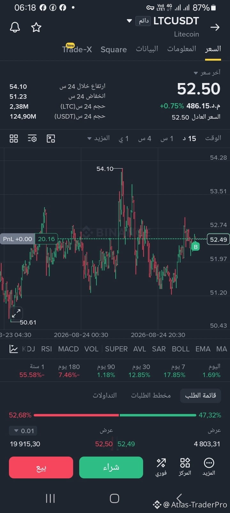Open the More (المزيد) bottom menu icon
This screenshot has width=230, height=513.
point(209,467)
